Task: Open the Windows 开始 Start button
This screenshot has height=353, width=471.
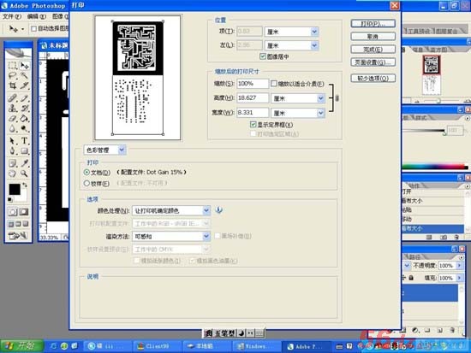Action: 21,346
